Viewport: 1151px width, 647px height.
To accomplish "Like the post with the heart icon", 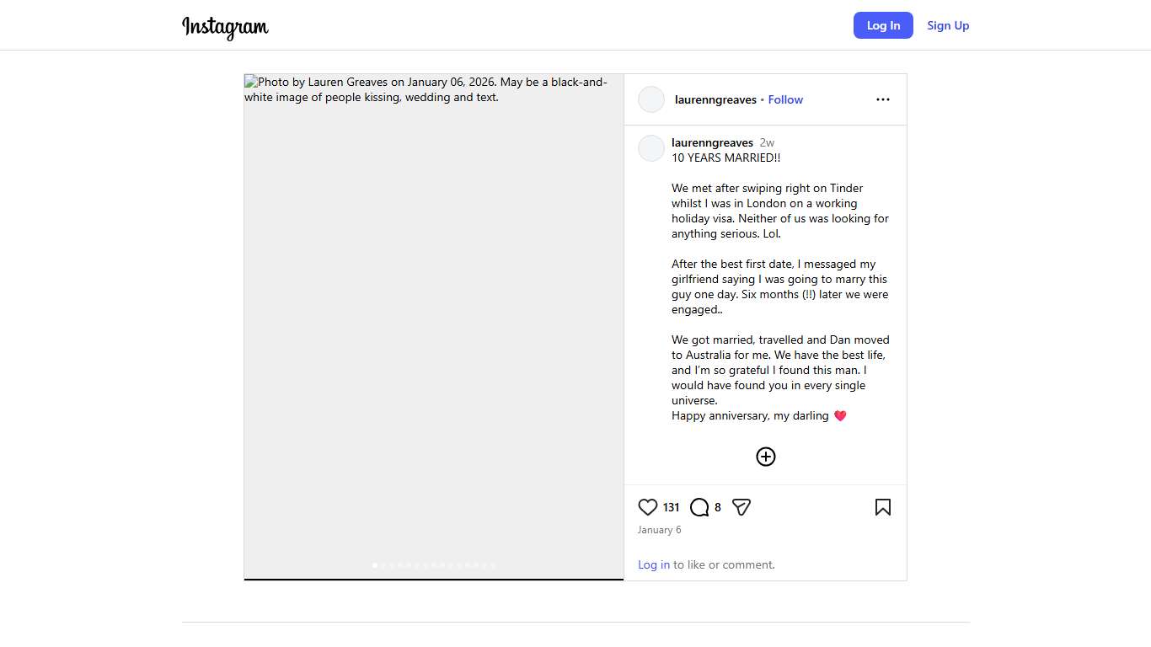I will [647, 507].
